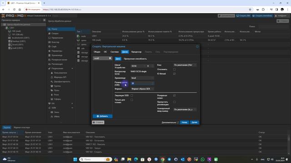This screenshot has height=163, width=291.
Task: Click the help icon in the Create VM dialog
Action: tap(197, 47)
